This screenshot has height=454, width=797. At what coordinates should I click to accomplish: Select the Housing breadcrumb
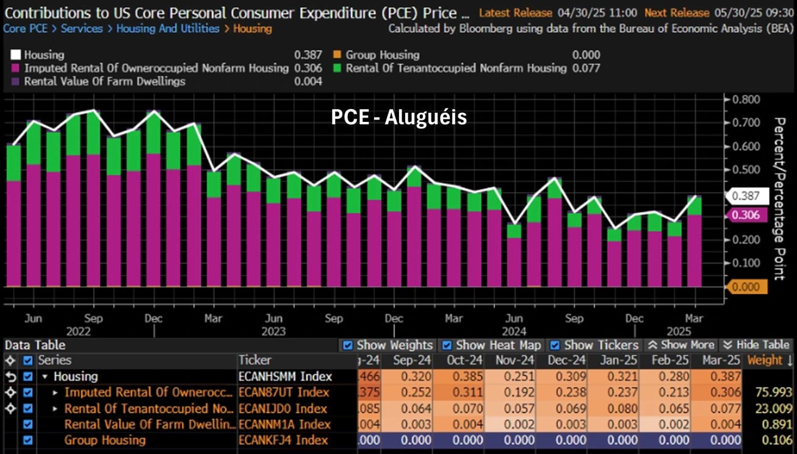point(253,29)
